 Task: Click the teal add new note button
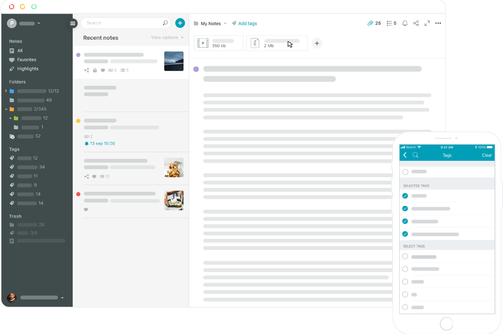pos(180,23)
